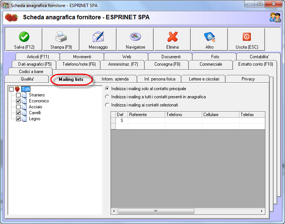Check the Acciaio checkbox
Screen dimensions: 285x224
pos(18,107)
